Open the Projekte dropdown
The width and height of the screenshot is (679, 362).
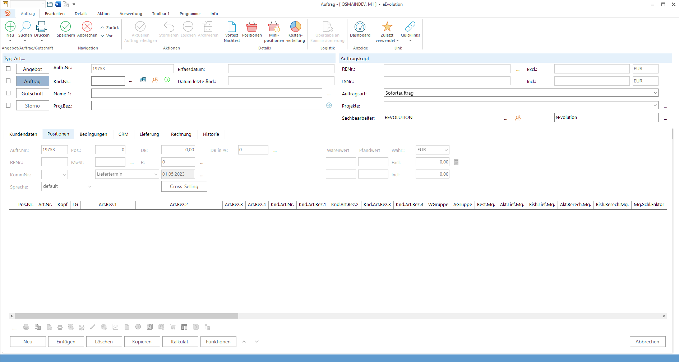point(655,105)
